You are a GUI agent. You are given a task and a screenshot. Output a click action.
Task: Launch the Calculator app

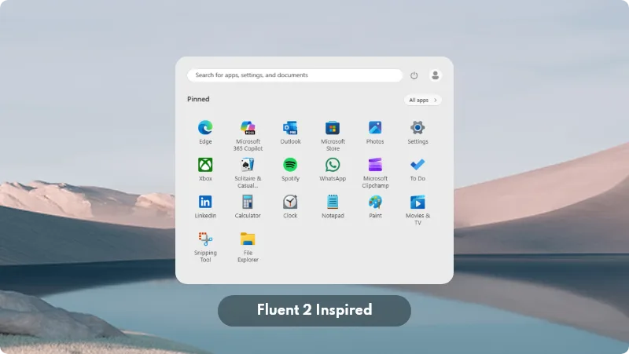tap(248, 202)
